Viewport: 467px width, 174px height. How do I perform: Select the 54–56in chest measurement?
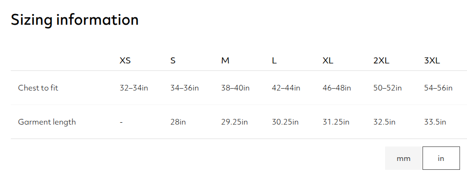tap(438, 88)
